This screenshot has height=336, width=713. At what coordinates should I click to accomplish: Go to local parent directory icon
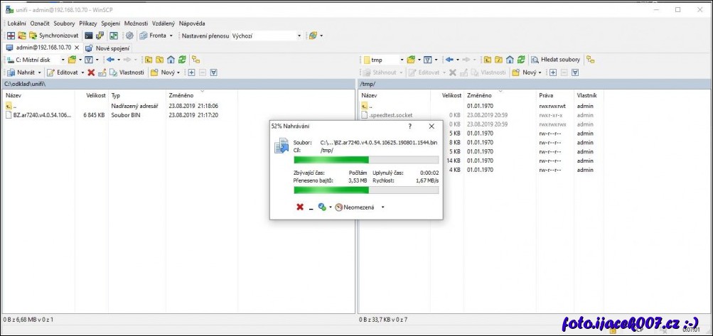[x=148, y=60]
